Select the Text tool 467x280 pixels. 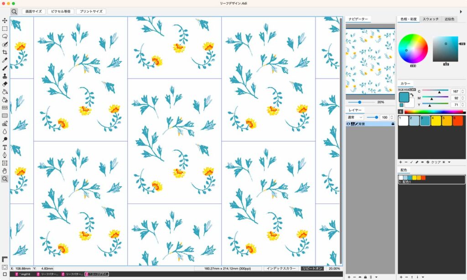(x=5, y=147)
